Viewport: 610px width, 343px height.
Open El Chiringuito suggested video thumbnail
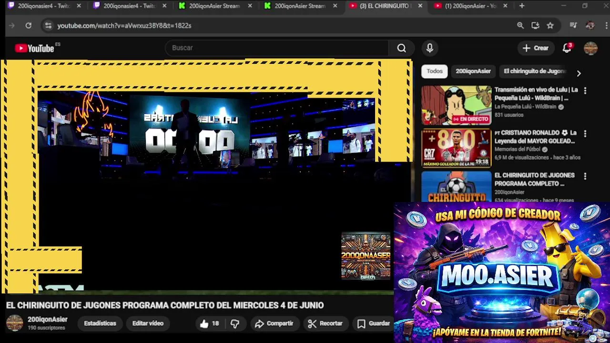pyautogui.click(x=456, y=187)
